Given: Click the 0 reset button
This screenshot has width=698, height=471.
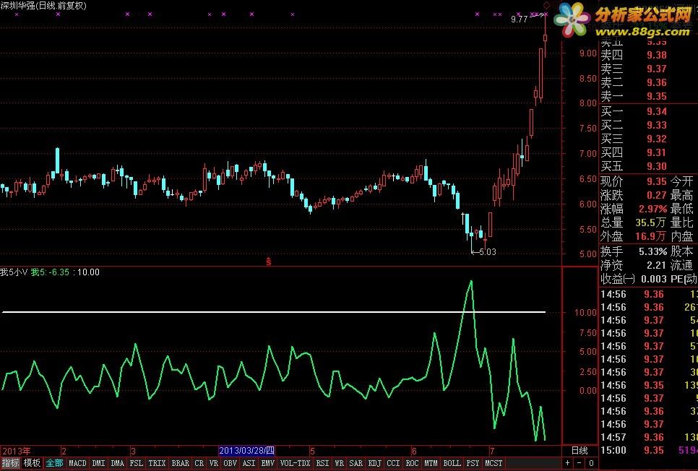Looking at the screenshot, I should (x=591, y=463).
